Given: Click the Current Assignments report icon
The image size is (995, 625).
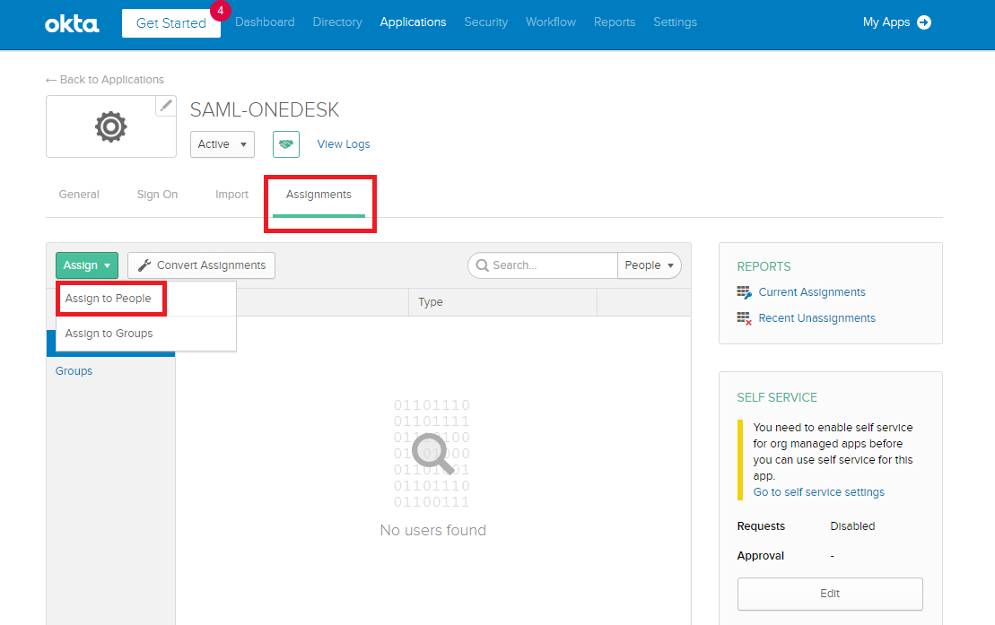Looking at the screenshot, I should point(745,292).
